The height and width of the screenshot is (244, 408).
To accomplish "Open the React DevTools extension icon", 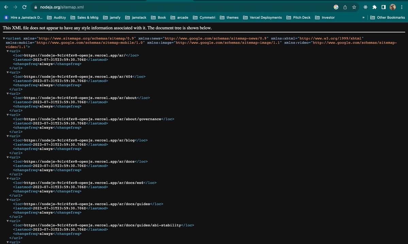I will pos(365,7).
